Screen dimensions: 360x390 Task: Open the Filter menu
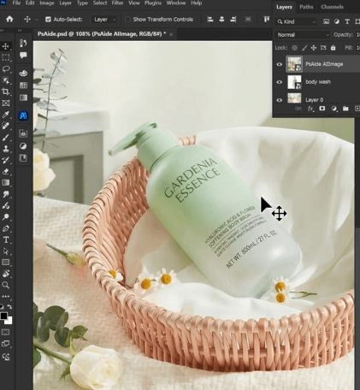tap(117, 3)
